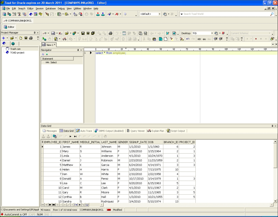This screenshot has height=217, width=278.
Task: Open the Database menu
Action: (x=51, y=9)
